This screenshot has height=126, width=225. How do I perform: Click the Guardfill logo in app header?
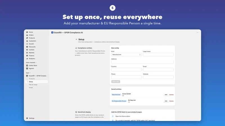52,32
